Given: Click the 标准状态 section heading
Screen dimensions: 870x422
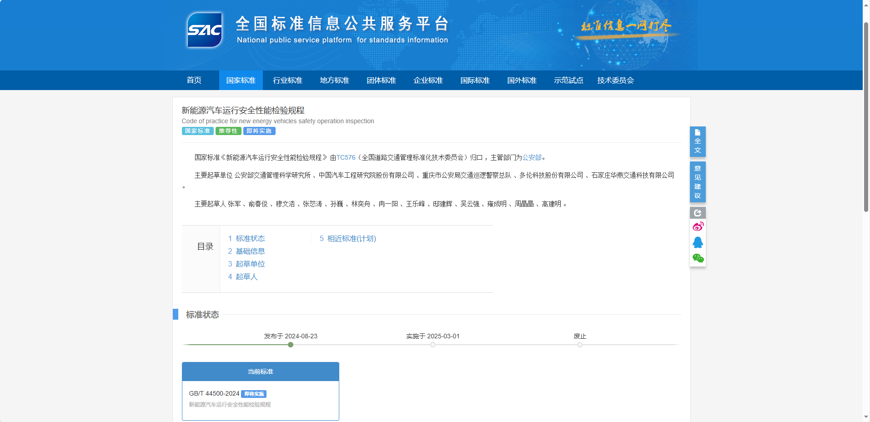Looking at the screenshot, I should [x=202, y=314].
